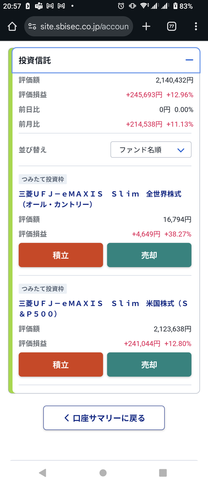Collapse the 投資信託 section with minus icon
Screen dimensions: 208x485
pos(189,60)
